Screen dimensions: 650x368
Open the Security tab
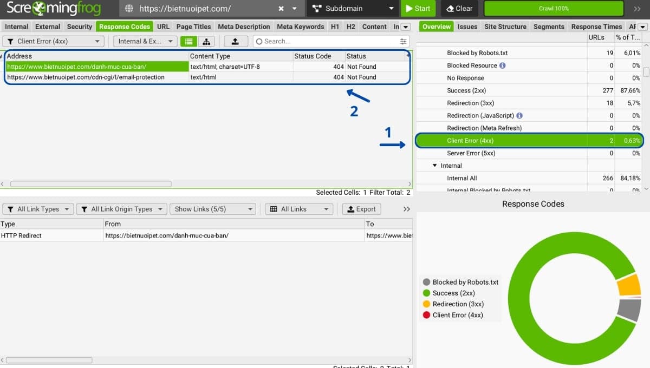pos(80,27)
